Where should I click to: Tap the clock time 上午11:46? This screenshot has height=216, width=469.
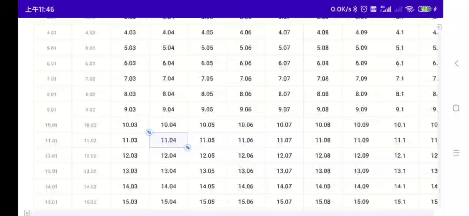click(x=40, y=9)
